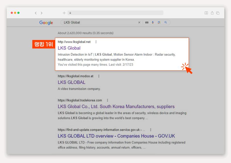
Task: Go forward with the browser forward arrow
Action: click(x=42, y=13)
